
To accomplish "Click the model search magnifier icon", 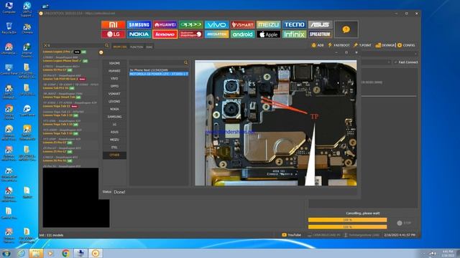I will coord(106,45).
